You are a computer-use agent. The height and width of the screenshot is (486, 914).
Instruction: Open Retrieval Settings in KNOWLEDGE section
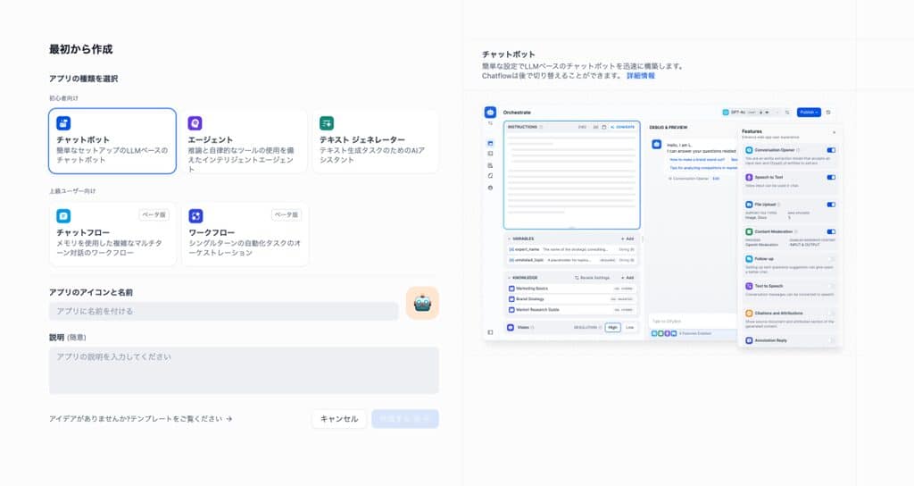593,278
